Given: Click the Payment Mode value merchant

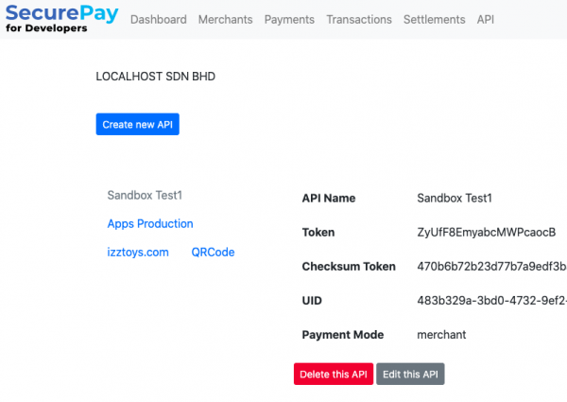Looking at the screenshot, I should click(x=441, y=334).
